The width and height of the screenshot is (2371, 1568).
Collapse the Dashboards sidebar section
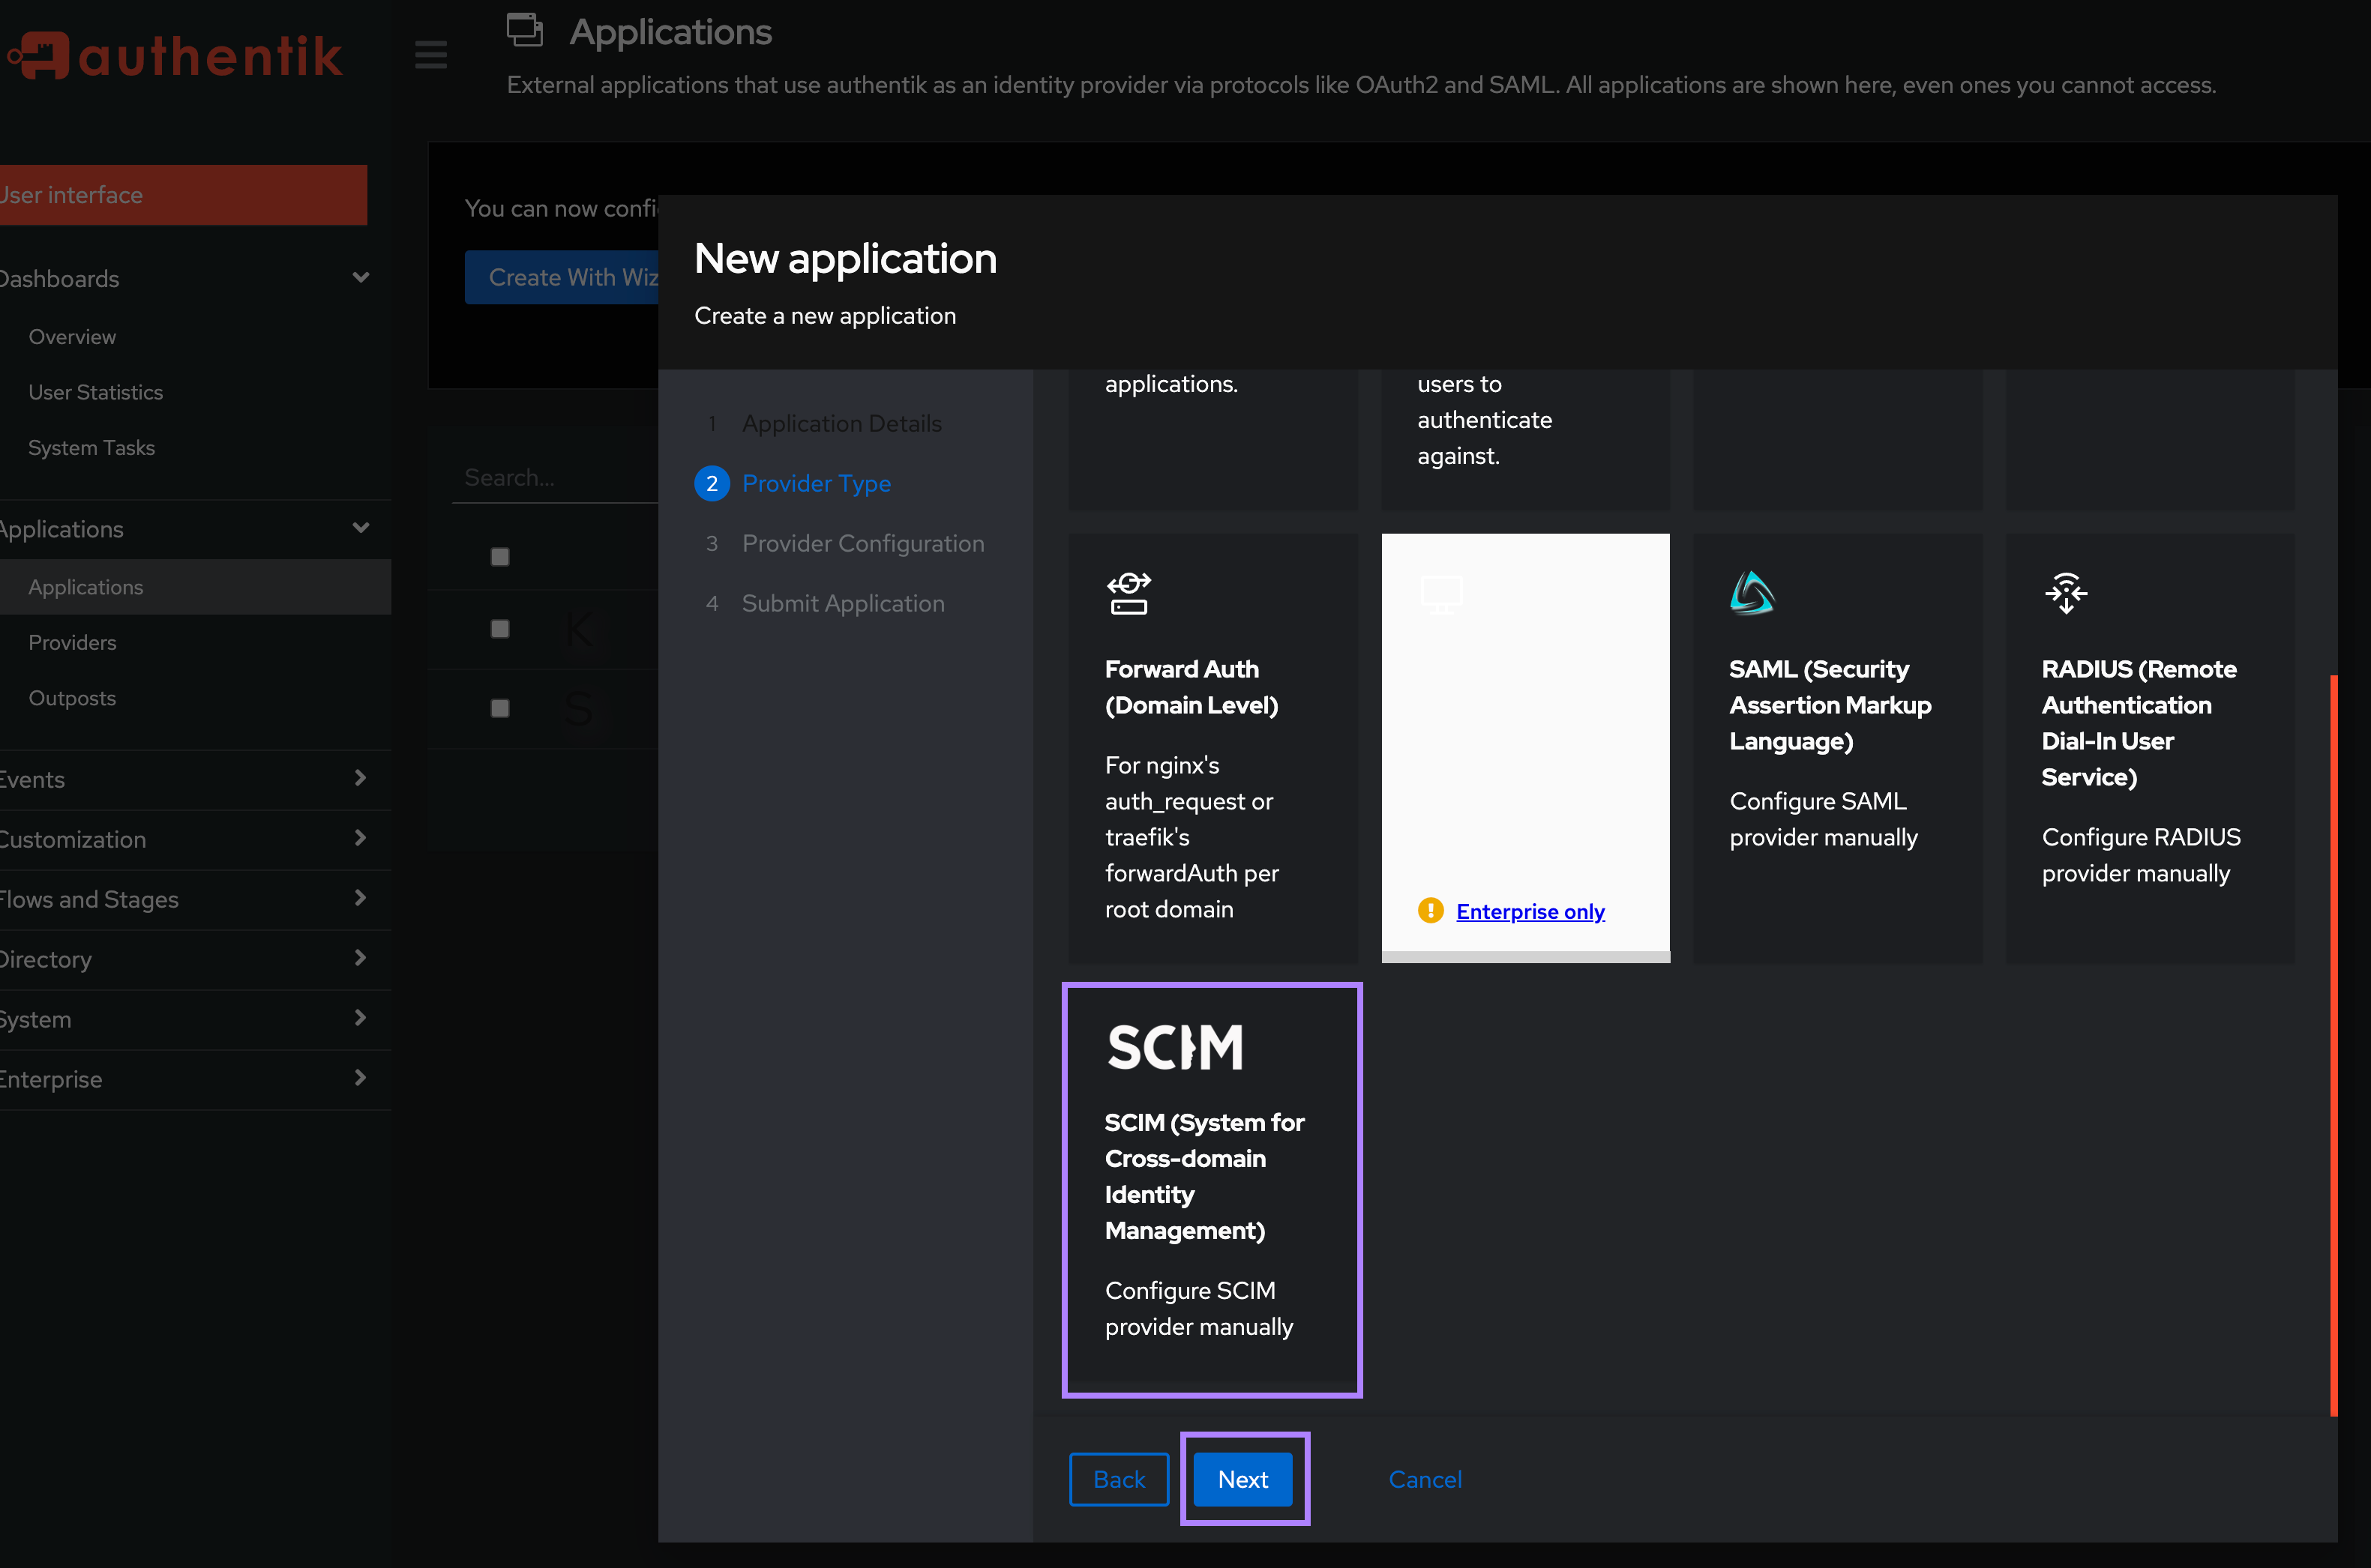[360, 277]
